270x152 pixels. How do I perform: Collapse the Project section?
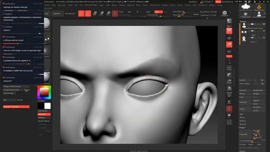tap(242, 128)
